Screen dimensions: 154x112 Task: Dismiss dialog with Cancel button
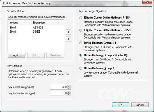140,105
